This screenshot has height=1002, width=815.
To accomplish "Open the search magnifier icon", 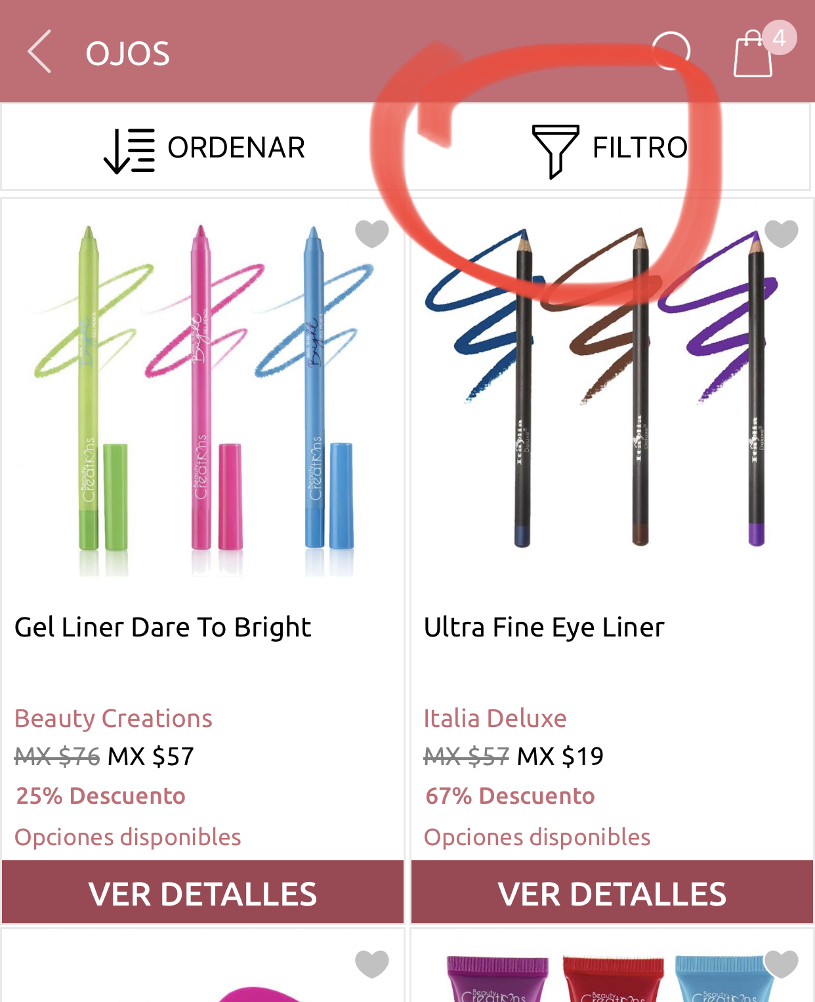I will pyautogui.click(x=672, y=51).
